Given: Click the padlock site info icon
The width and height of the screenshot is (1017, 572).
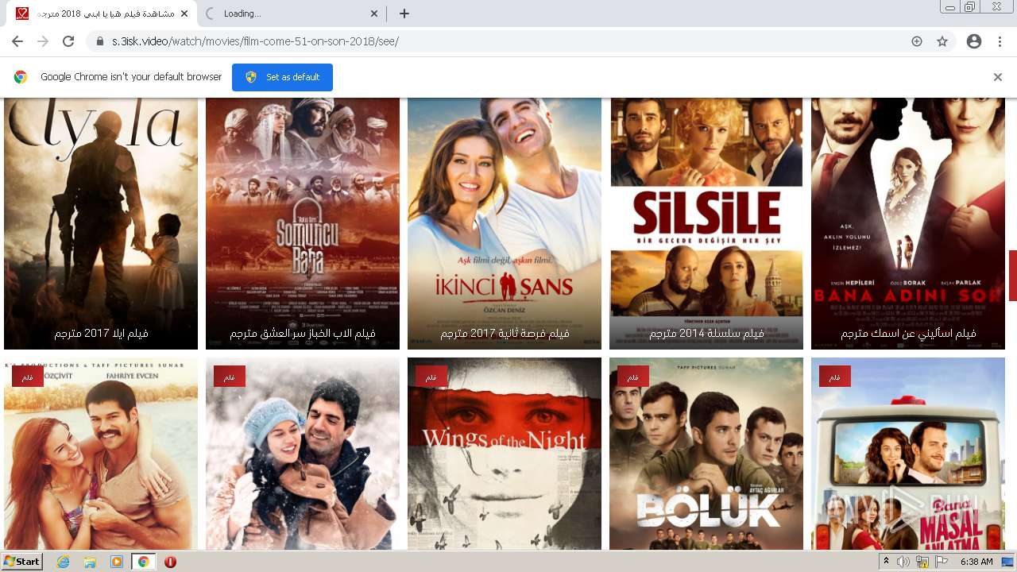Looking at the screenshot, I should point(100,41).
